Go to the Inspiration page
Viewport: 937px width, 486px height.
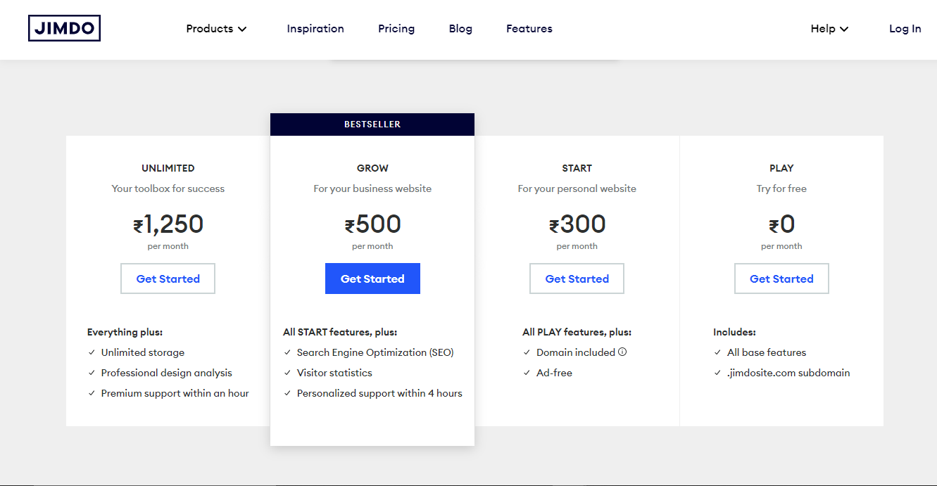(x=315, y=29)
